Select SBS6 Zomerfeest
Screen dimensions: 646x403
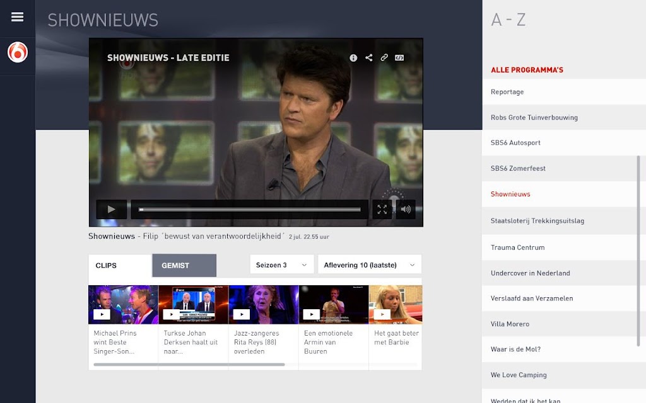tap(563, 168)
